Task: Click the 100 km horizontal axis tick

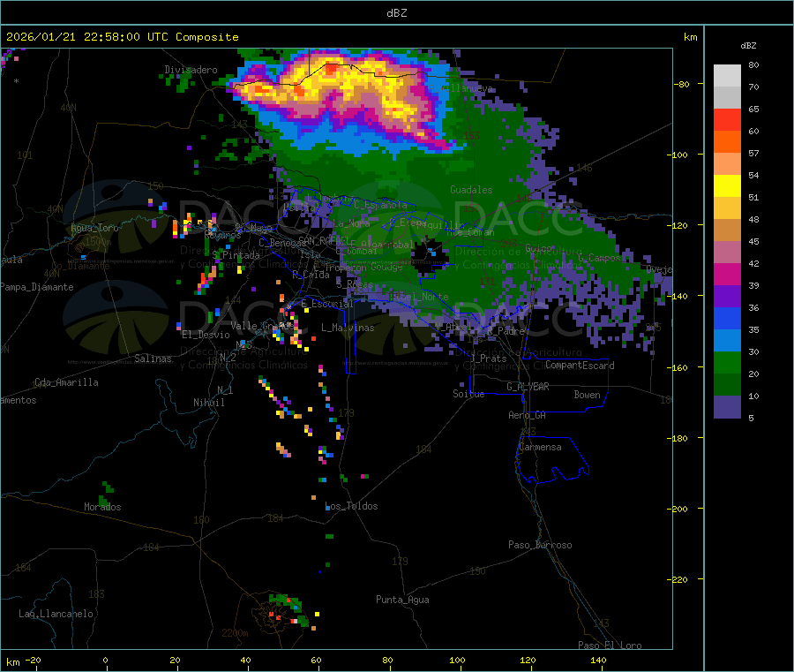Action: pyautogui.click(x=457, y=660)
